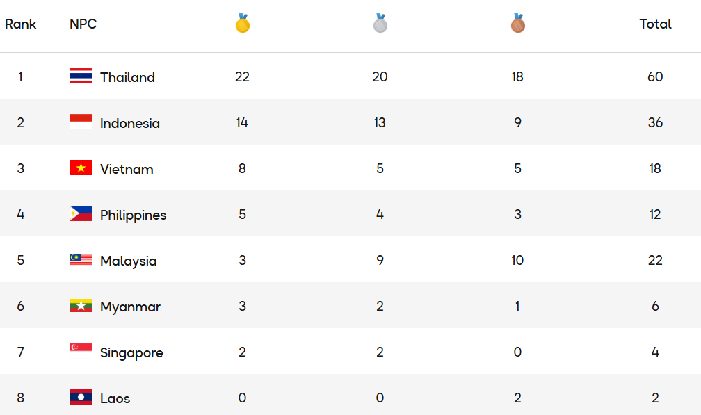This screenshot has height=415, width=701.
Task: Select the Total column header
Action: [x=655, y=24]
